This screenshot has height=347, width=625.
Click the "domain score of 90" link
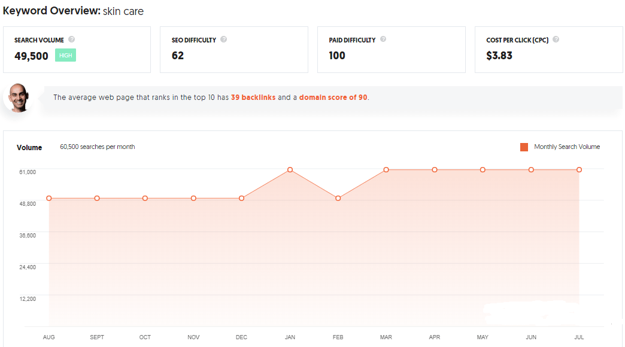coord(333,97)
